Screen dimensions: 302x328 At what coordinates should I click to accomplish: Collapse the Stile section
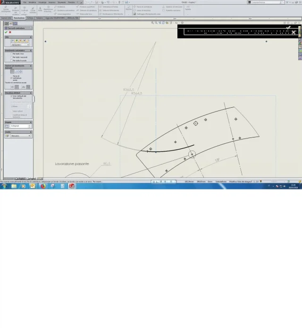[x=31, y=37]
